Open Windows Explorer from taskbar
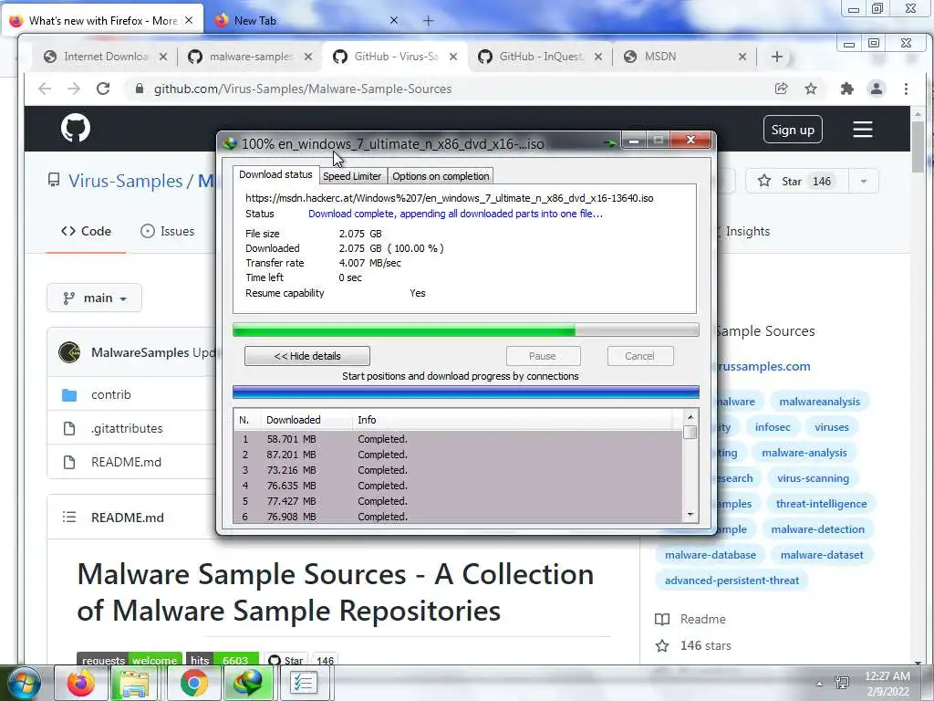The image size is (934, 701). coord(134,683)
